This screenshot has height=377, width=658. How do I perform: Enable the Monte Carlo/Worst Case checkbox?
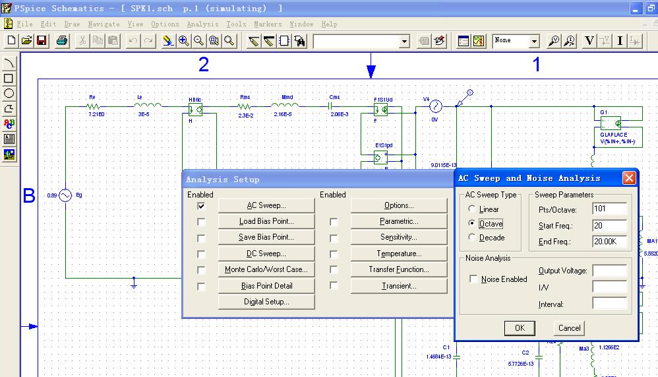pos(201,270)
